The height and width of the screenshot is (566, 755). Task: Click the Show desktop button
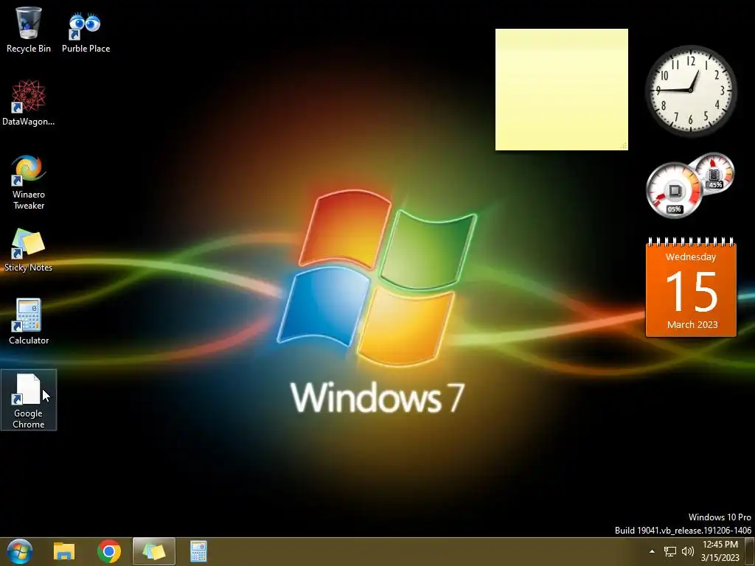750,551
